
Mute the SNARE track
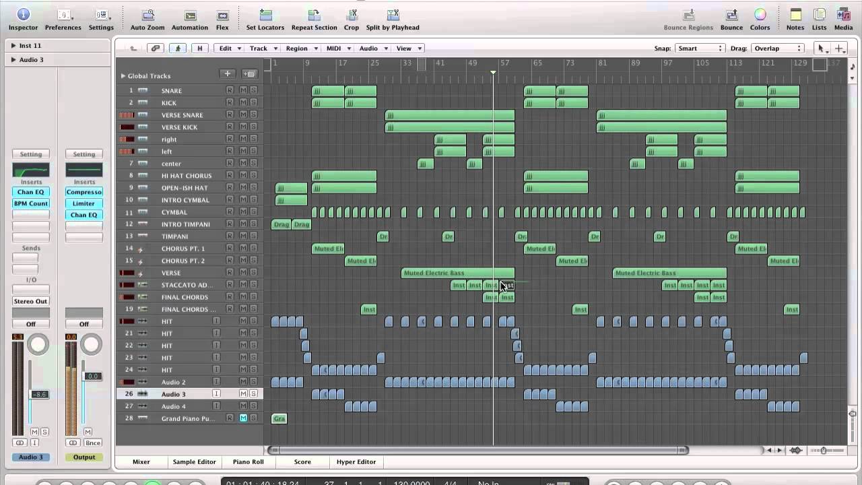pyautogui.click(x=243, y=90)
